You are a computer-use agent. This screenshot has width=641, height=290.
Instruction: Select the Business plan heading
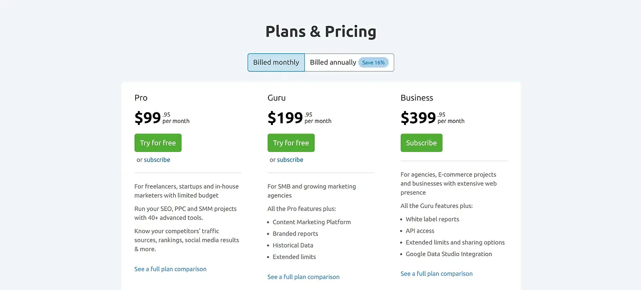[417, 97]
